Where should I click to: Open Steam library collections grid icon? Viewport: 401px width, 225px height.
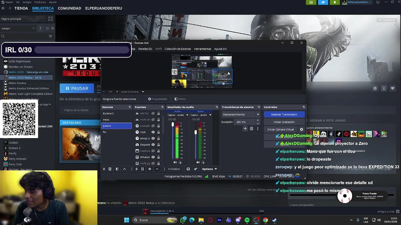[51, 19]
